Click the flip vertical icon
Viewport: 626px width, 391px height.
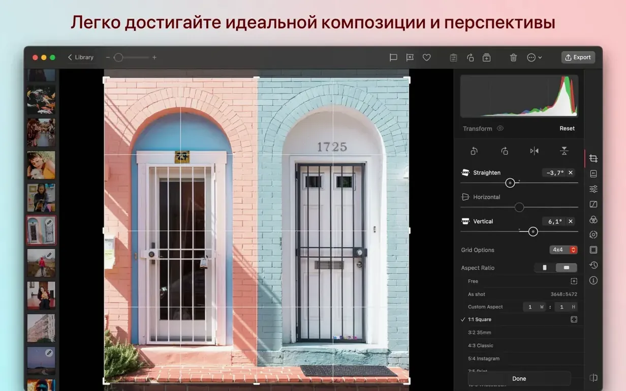click(564, 151)
